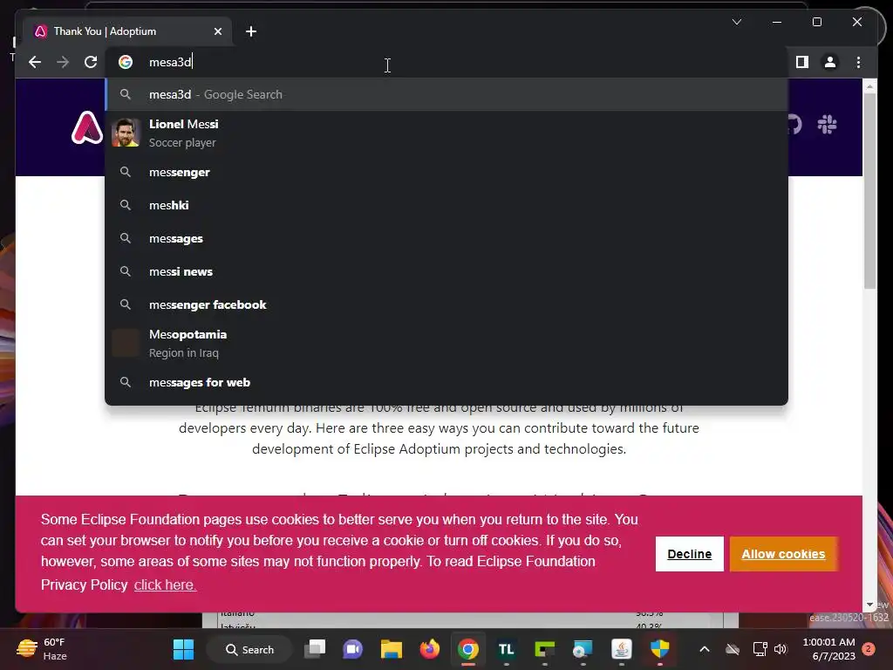Switch to the Thank You | Adoptium tab
The height and width of the screenshot is (670, 893).
[x=126, y=31]
